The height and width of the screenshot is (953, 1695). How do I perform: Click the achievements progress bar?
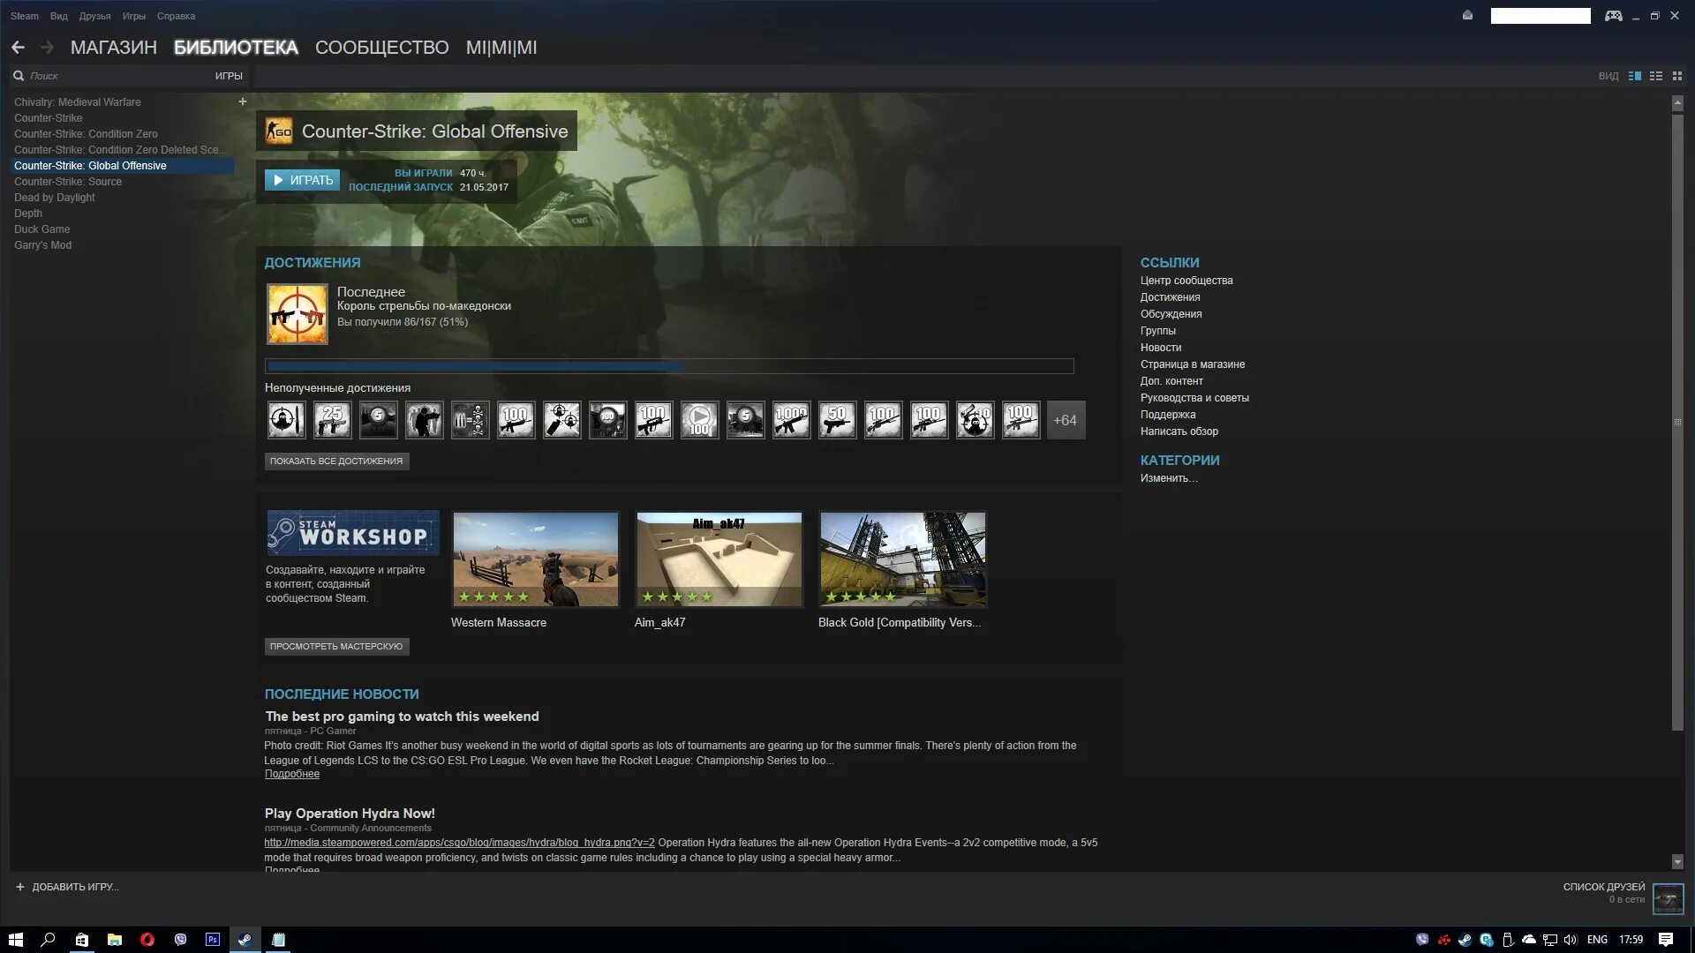[669, 366]
